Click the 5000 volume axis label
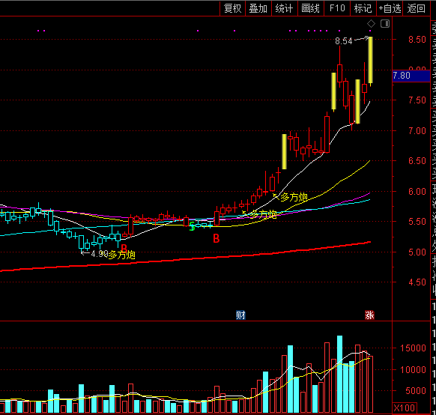 coord(416,391)
